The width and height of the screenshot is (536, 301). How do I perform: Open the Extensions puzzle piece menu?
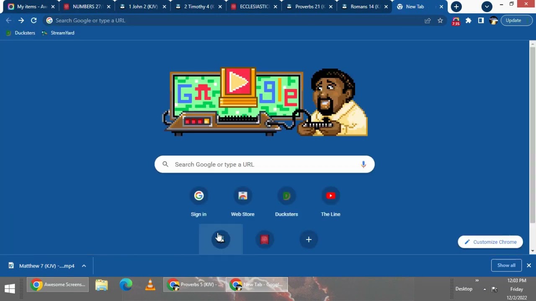[x=469, y=20]
